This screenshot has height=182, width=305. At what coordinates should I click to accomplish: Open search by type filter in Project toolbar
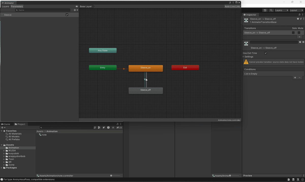coord(99,128)
